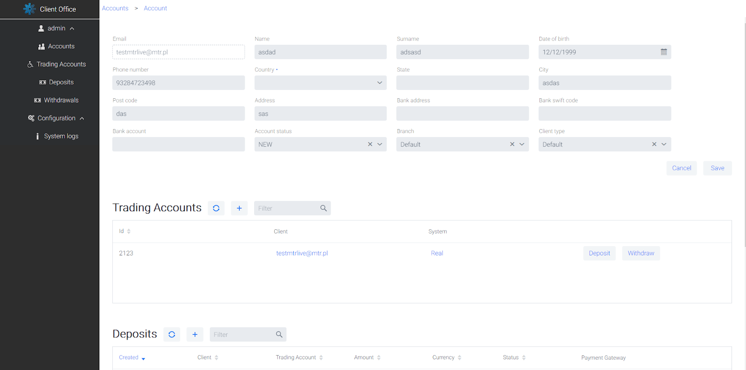
Task: Expand the Account status dropdown arrow
Action: click(380, 144)
